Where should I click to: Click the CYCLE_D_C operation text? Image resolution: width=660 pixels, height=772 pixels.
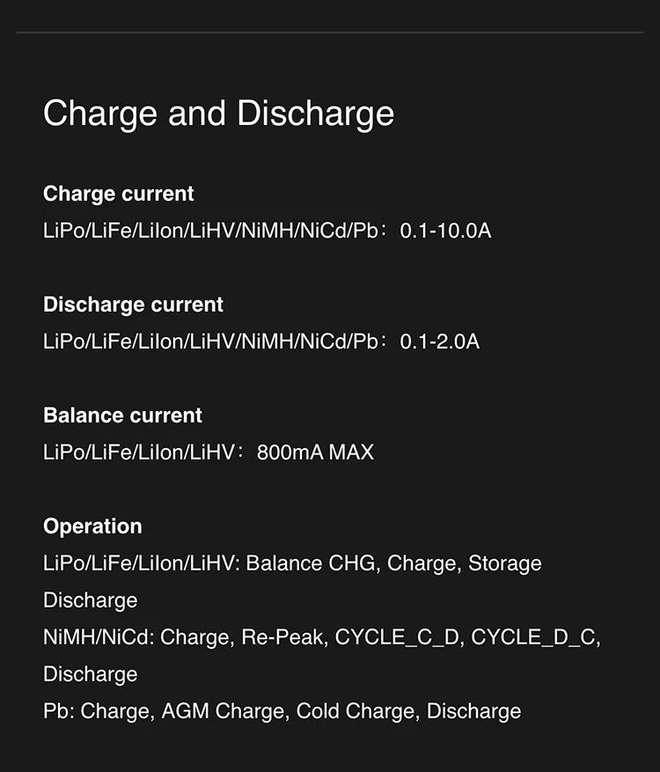pyautogui.click(x=533, y=637)
